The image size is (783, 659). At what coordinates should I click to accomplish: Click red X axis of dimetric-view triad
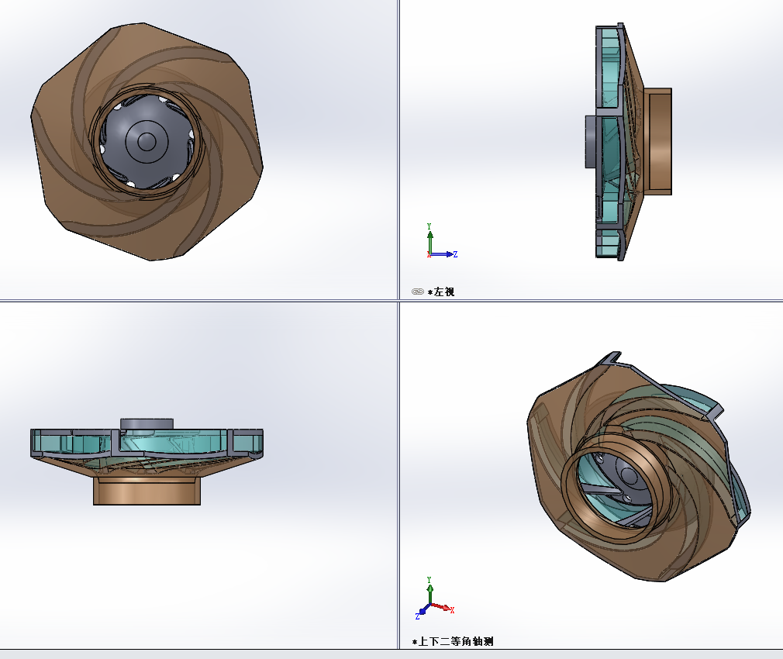(x=443, y=608)
